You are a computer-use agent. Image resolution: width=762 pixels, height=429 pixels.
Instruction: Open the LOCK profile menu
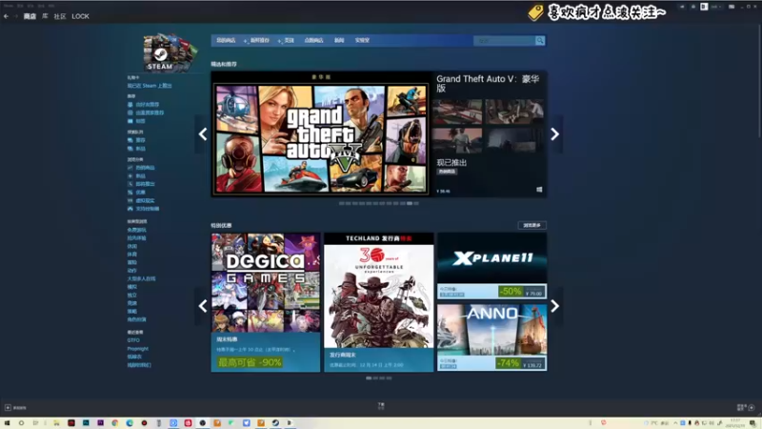(80, 16)
